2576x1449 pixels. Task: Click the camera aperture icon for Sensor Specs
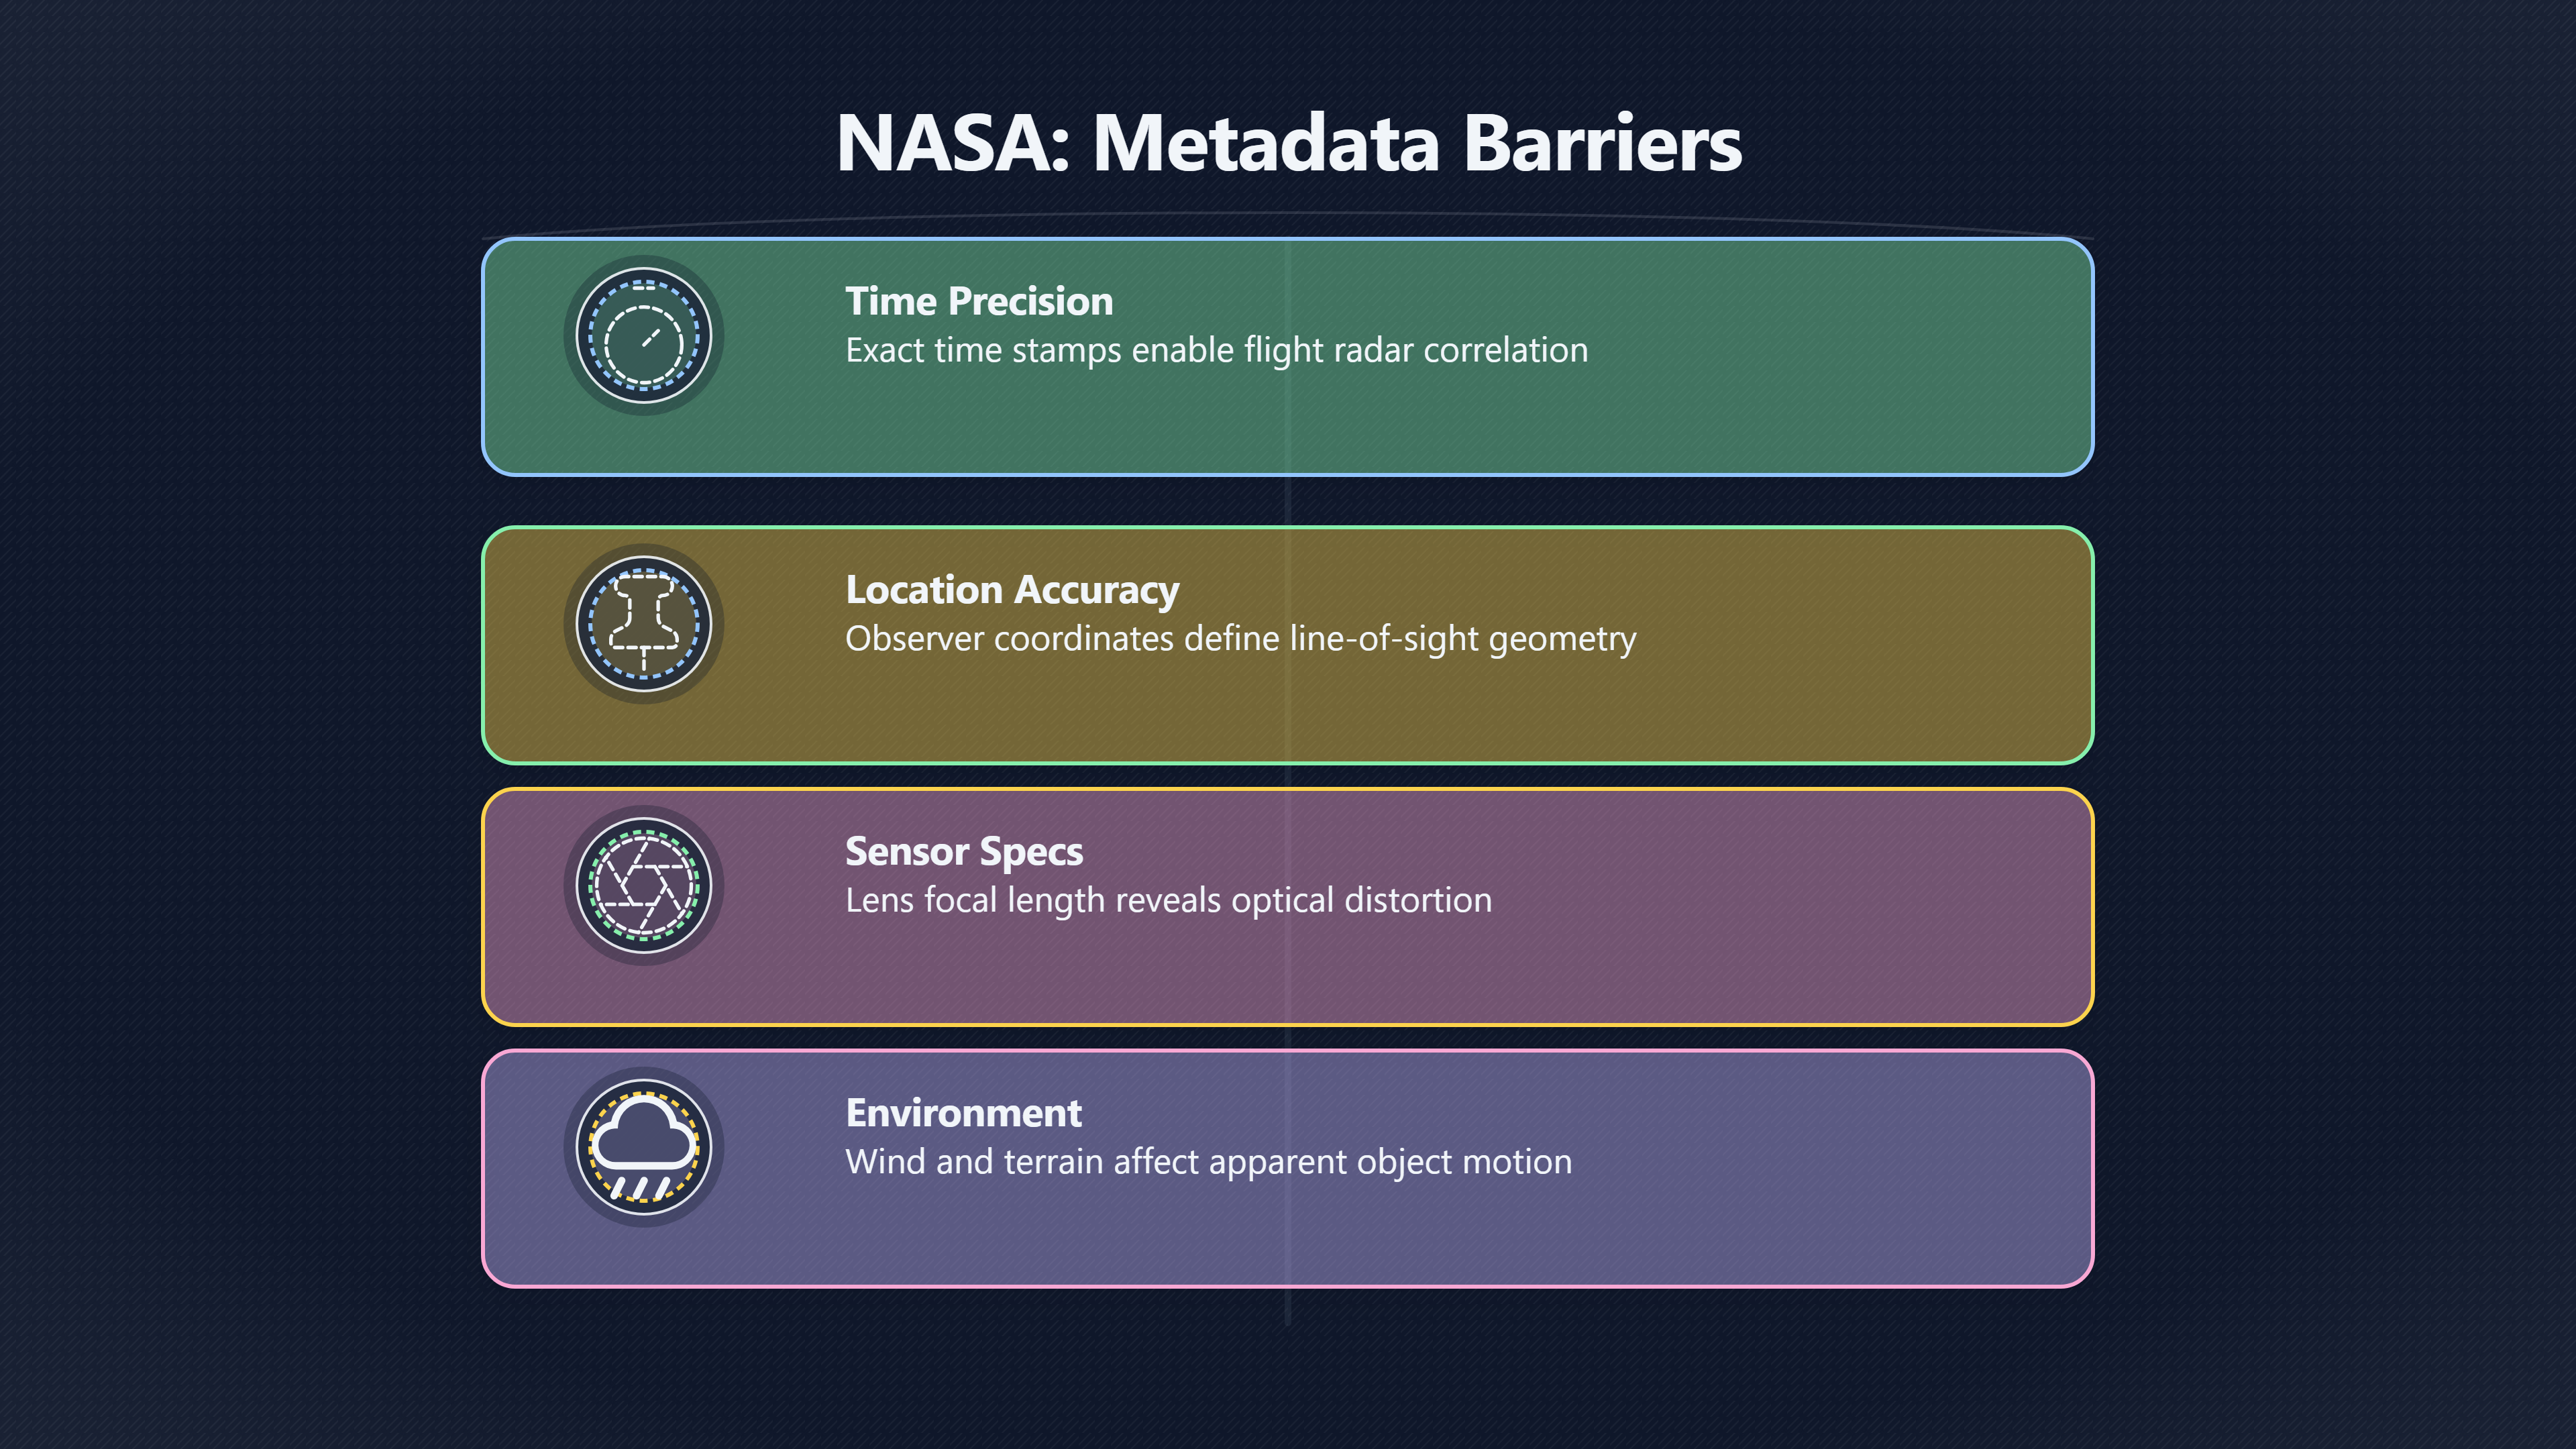coord(644,886)
